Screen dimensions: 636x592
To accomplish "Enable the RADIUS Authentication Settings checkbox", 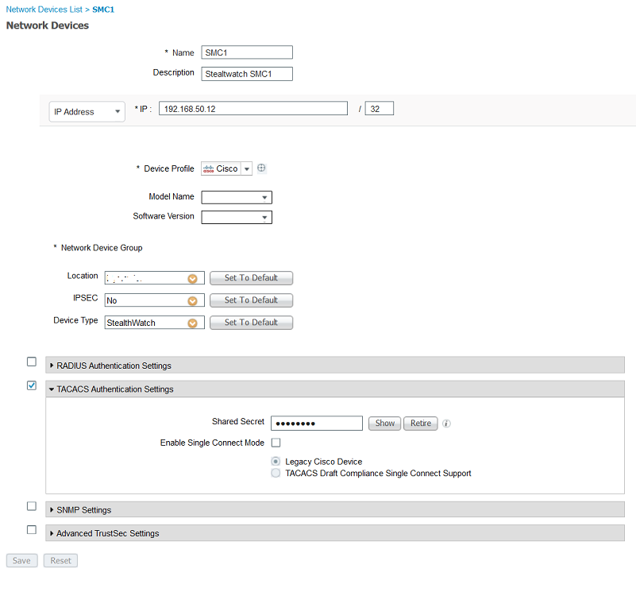I will tap(32, 362).
